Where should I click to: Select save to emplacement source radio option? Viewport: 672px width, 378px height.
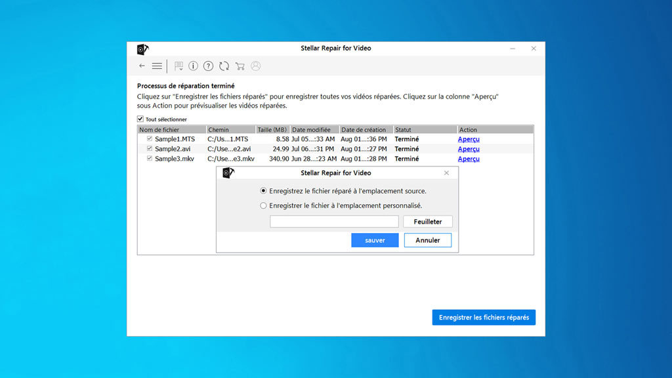(x=263, y=191)
